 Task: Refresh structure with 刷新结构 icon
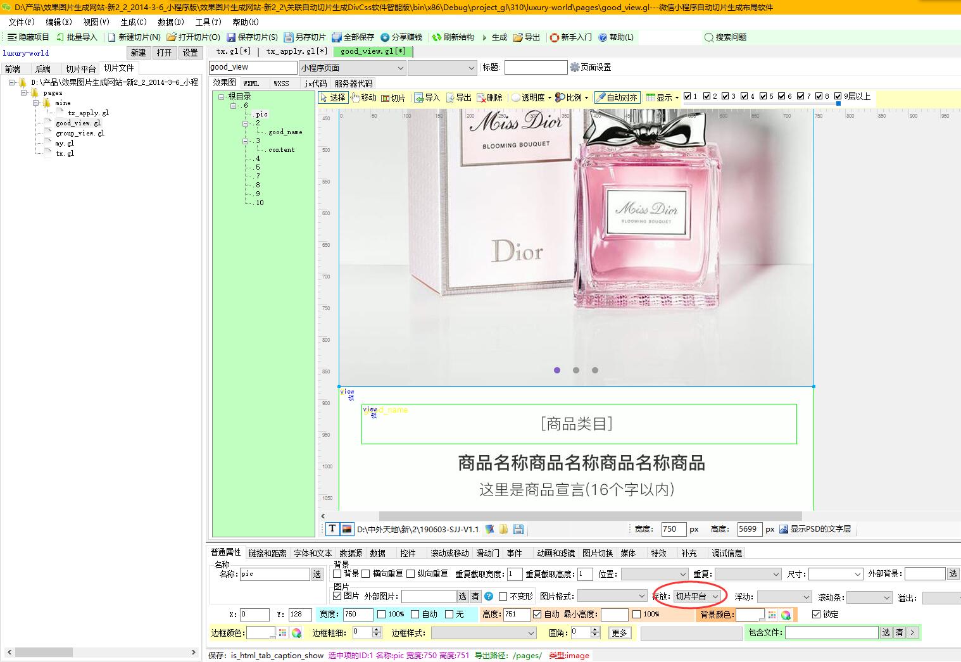tap(437, 37)
